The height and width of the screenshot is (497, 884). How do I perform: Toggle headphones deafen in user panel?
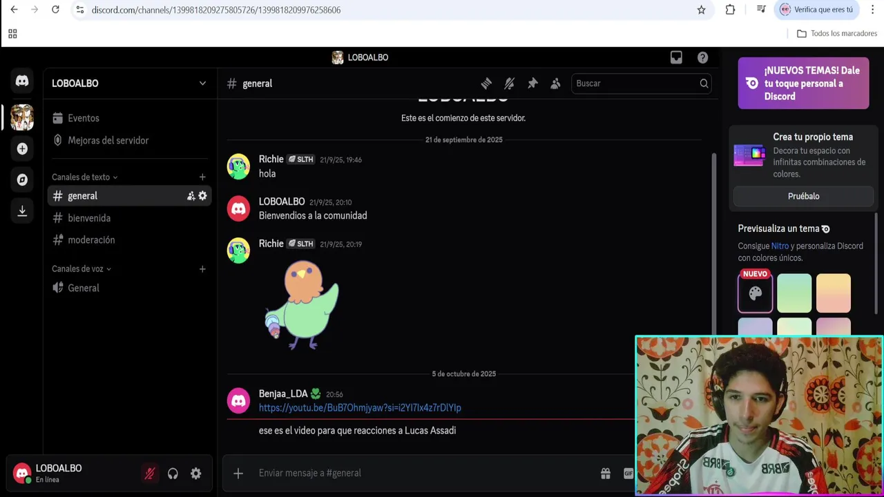(173, 474)
